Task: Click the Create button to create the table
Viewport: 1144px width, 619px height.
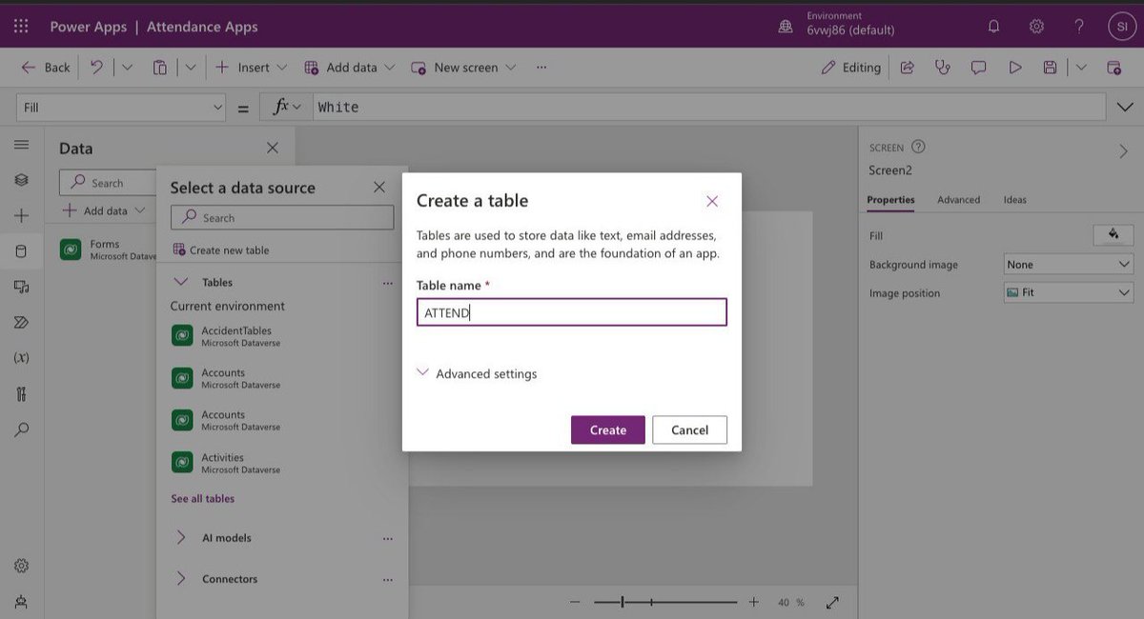Action: click(x=607, y=429)
